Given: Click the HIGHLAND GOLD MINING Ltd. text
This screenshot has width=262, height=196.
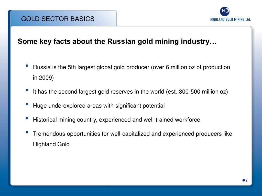Looking at the screenshot, I should [x=231, y=19].
